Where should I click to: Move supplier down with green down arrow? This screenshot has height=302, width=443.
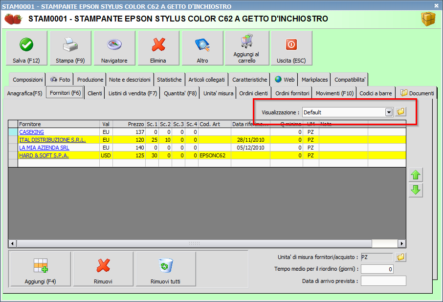point(416,190)
